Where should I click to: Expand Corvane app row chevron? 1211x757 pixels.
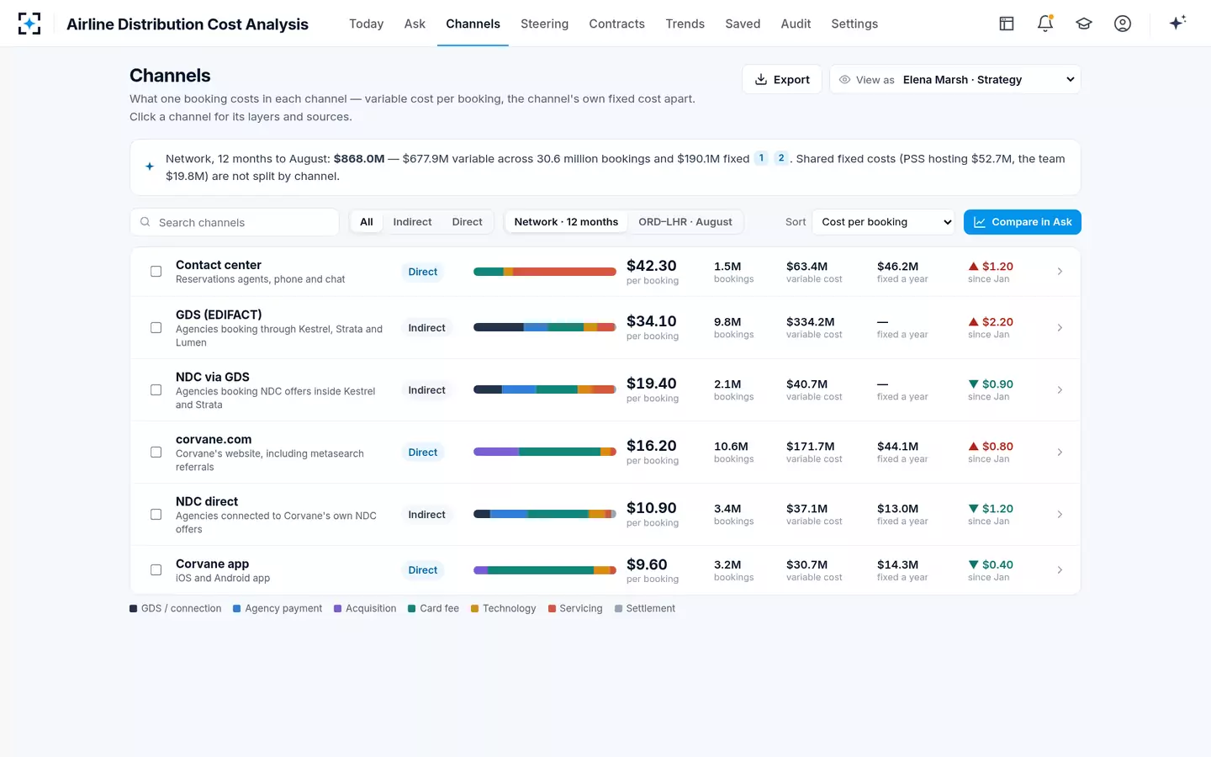coord(1060,570)
